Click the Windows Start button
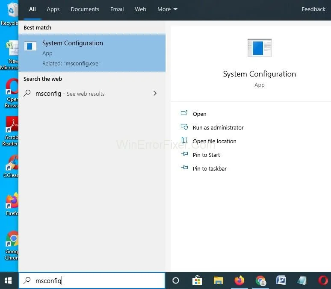This screenshot has height=289, width=331. point(8,280)
